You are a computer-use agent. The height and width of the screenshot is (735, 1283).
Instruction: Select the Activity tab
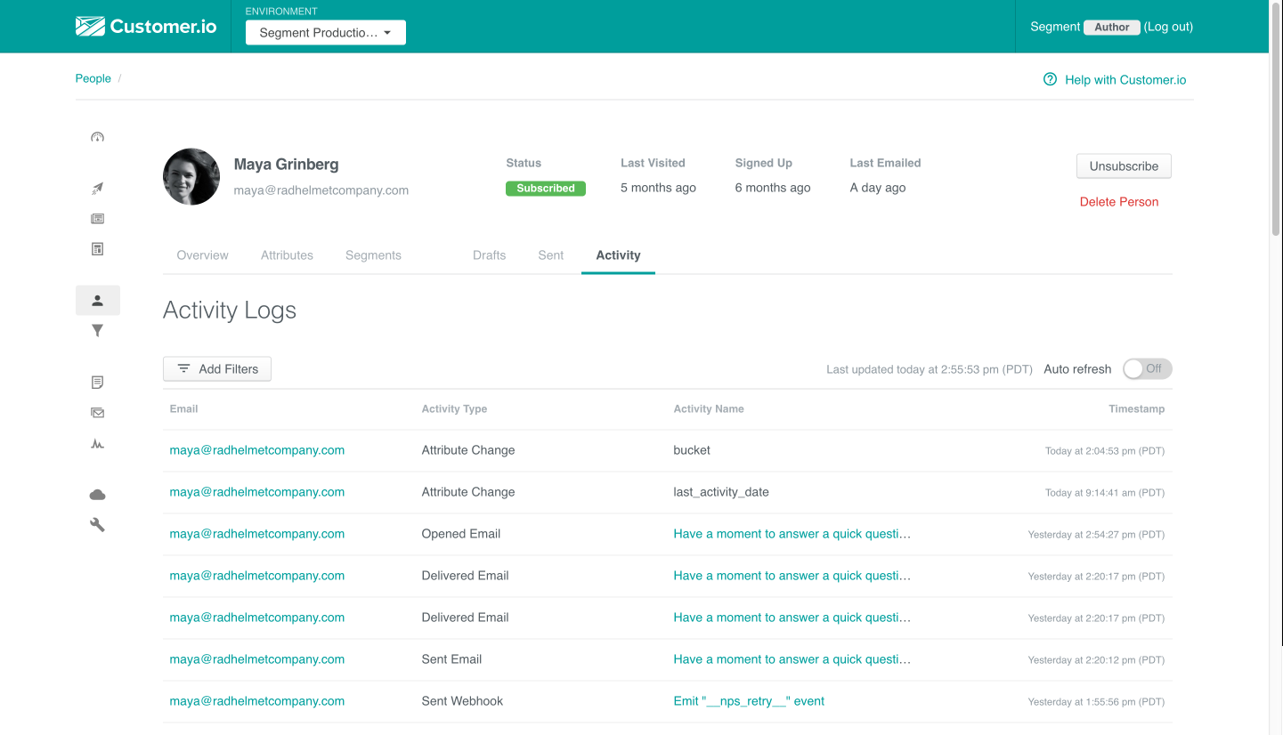click(619, 255)
